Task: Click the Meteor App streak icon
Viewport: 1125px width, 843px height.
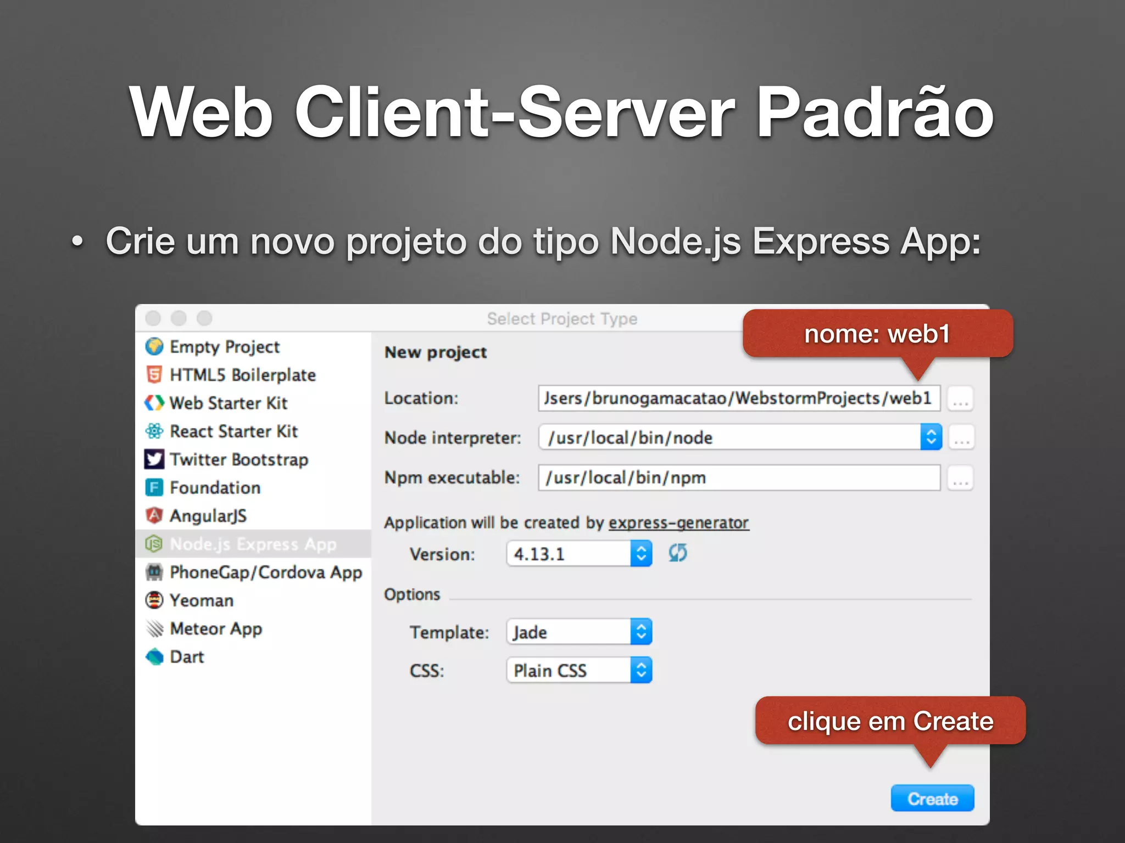Action: point(155,628)
